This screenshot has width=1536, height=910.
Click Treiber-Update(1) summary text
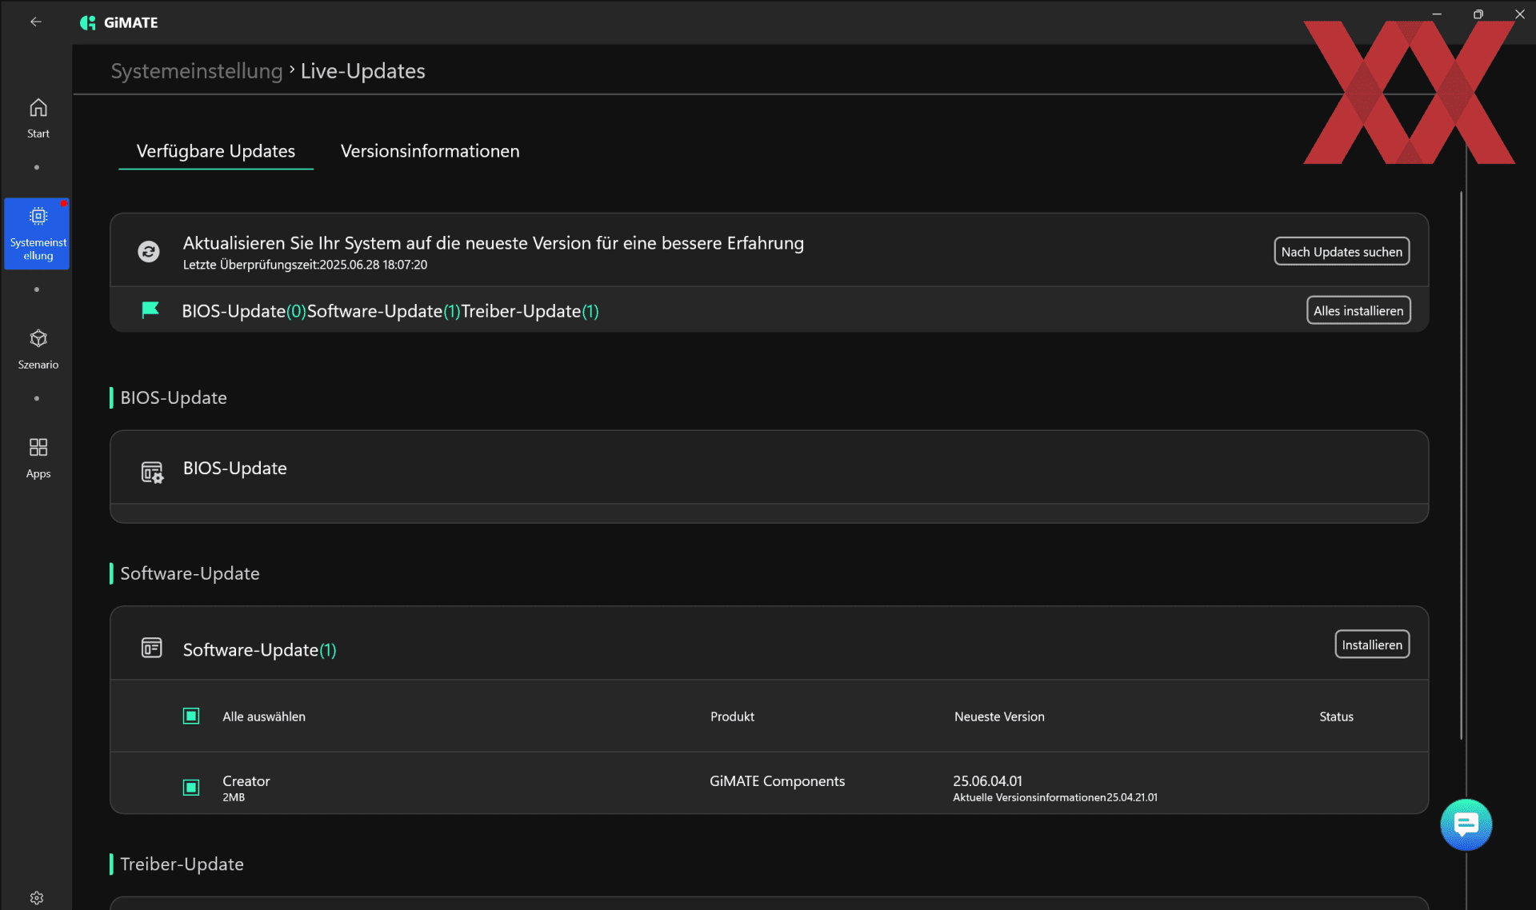click(530, 311)
